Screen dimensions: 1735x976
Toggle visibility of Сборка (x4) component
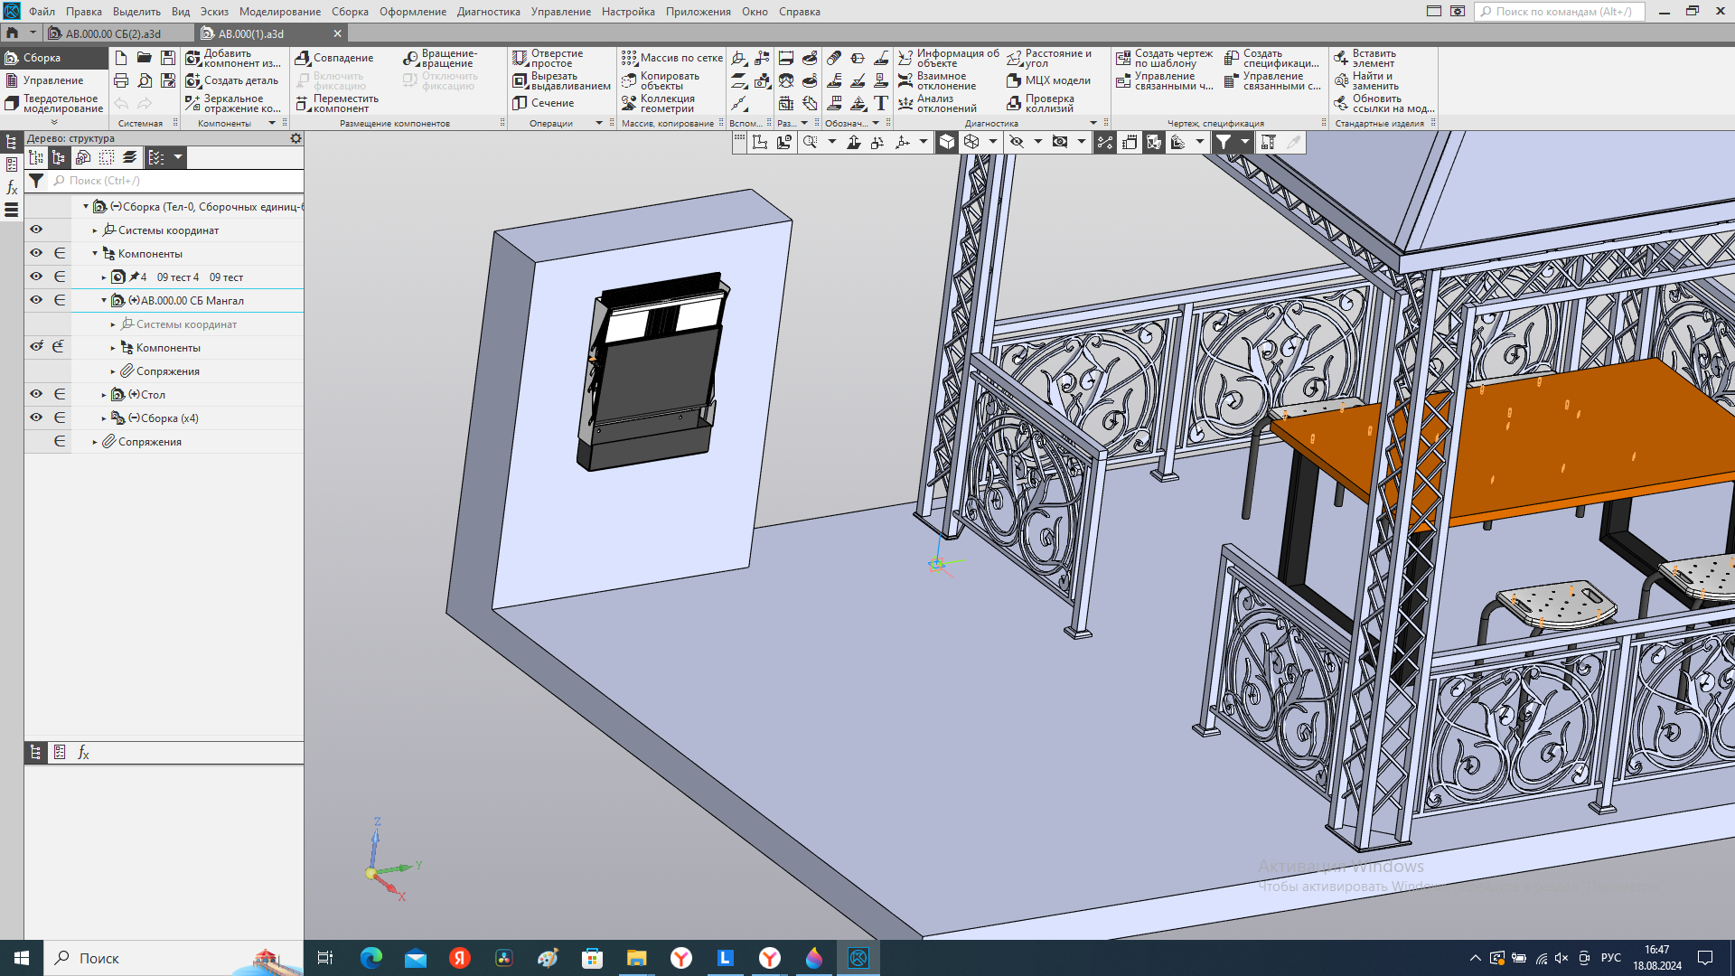(36, 418)
